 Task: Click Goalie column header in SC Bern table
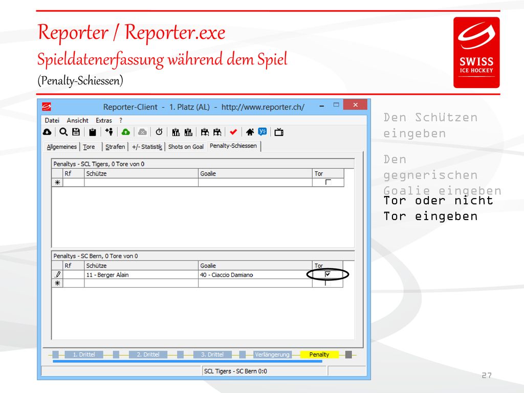click(255, 266)
